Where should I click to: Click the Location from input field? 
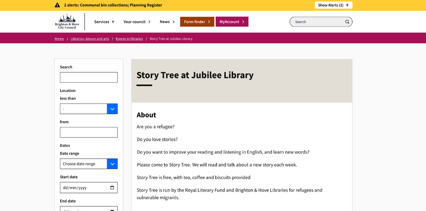[x=89, y=133]
